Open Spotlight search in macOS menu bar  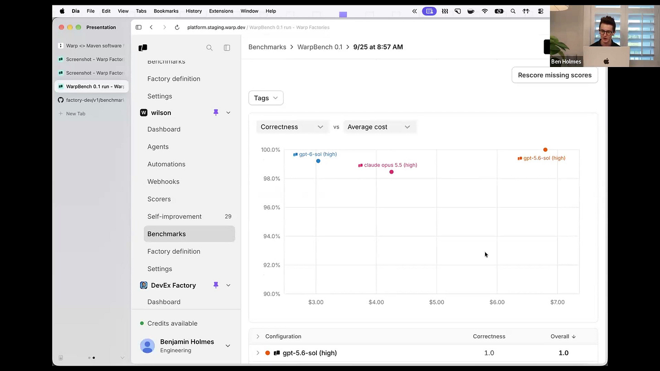click(513, 11)
